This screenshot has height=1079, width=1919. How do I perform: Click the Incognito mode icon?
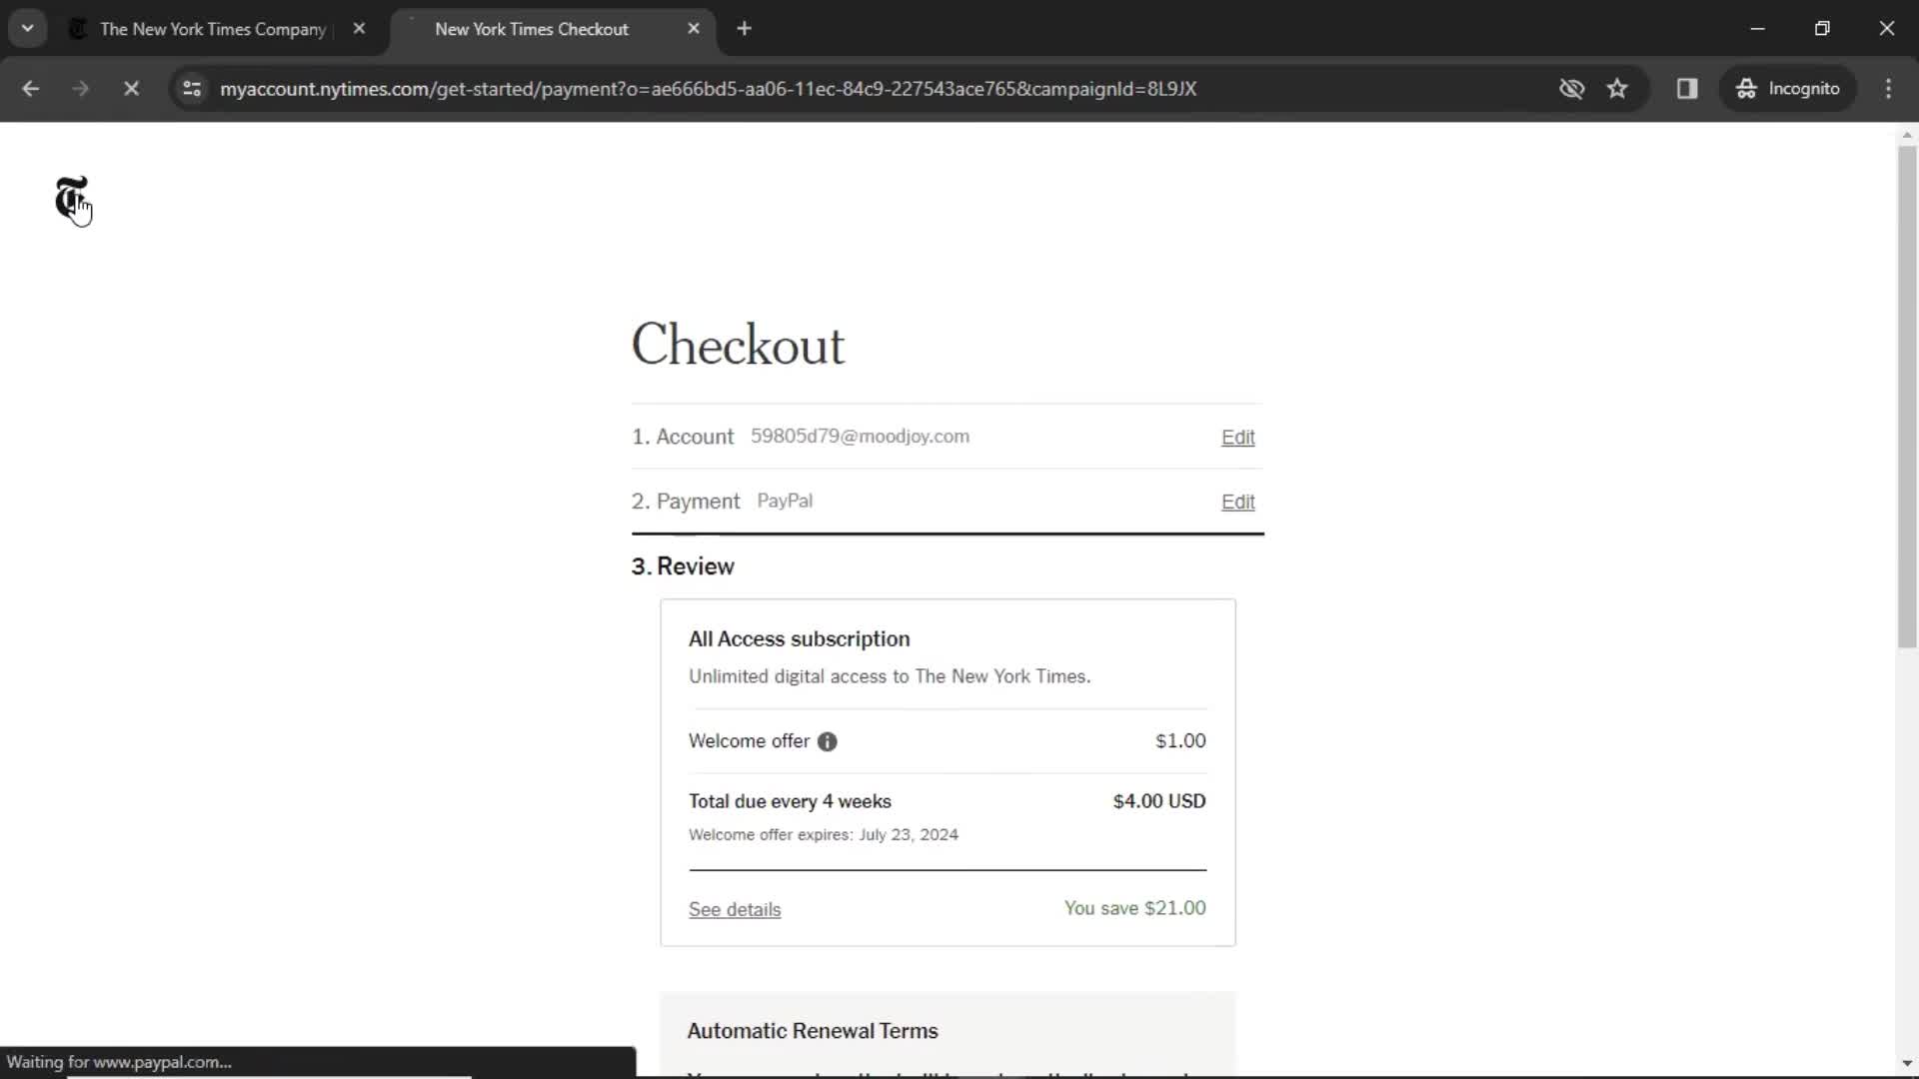(x=1745, y=87)
